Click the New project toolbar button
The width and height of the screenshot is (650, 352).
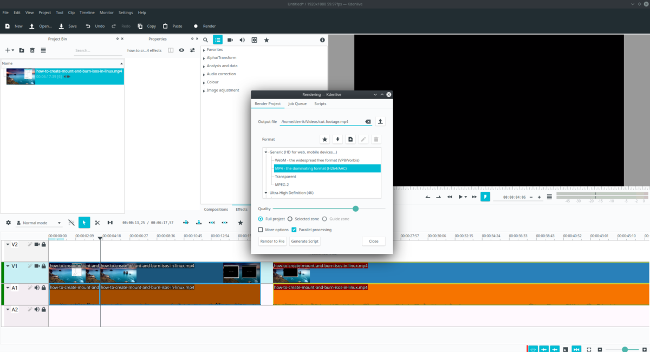point(14,26)
